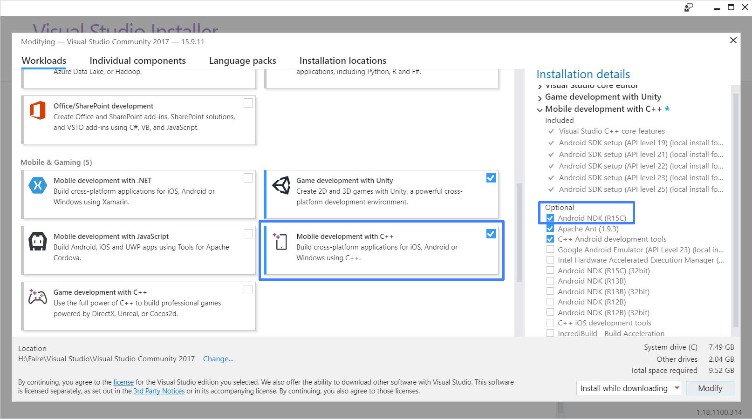Check the Office/SharePoint development workload checkbox

coord(248,103)
